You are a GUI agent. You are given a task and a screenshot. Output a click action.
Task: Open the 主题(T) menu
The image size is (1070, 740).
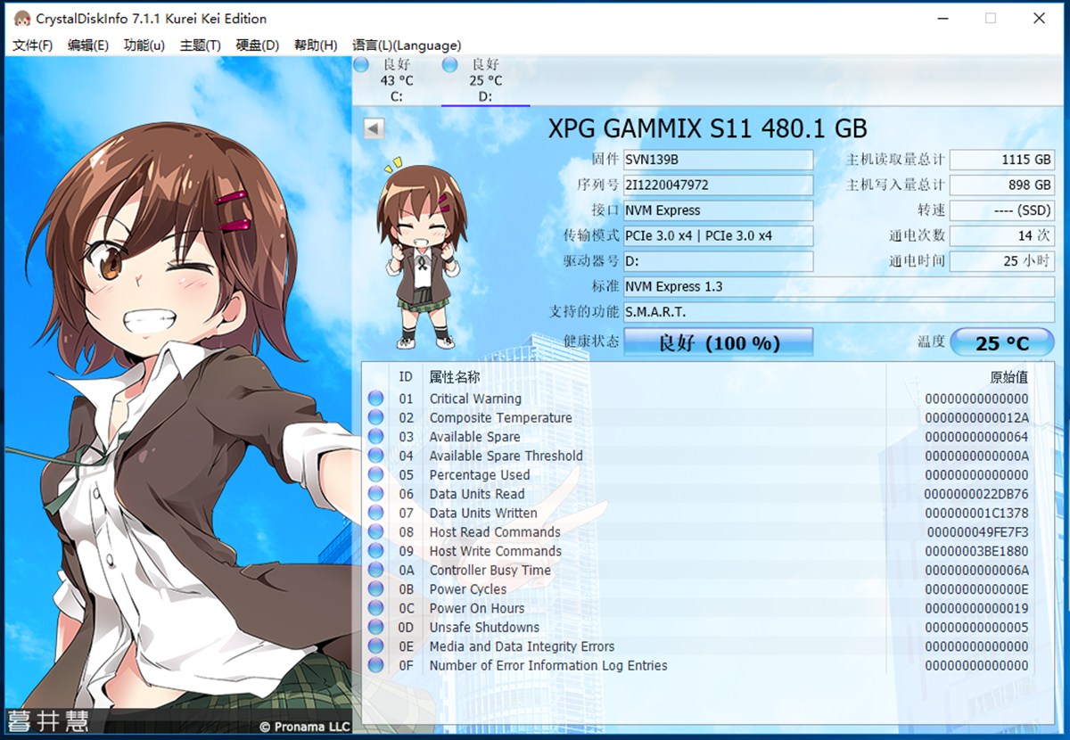click(200, 45)
